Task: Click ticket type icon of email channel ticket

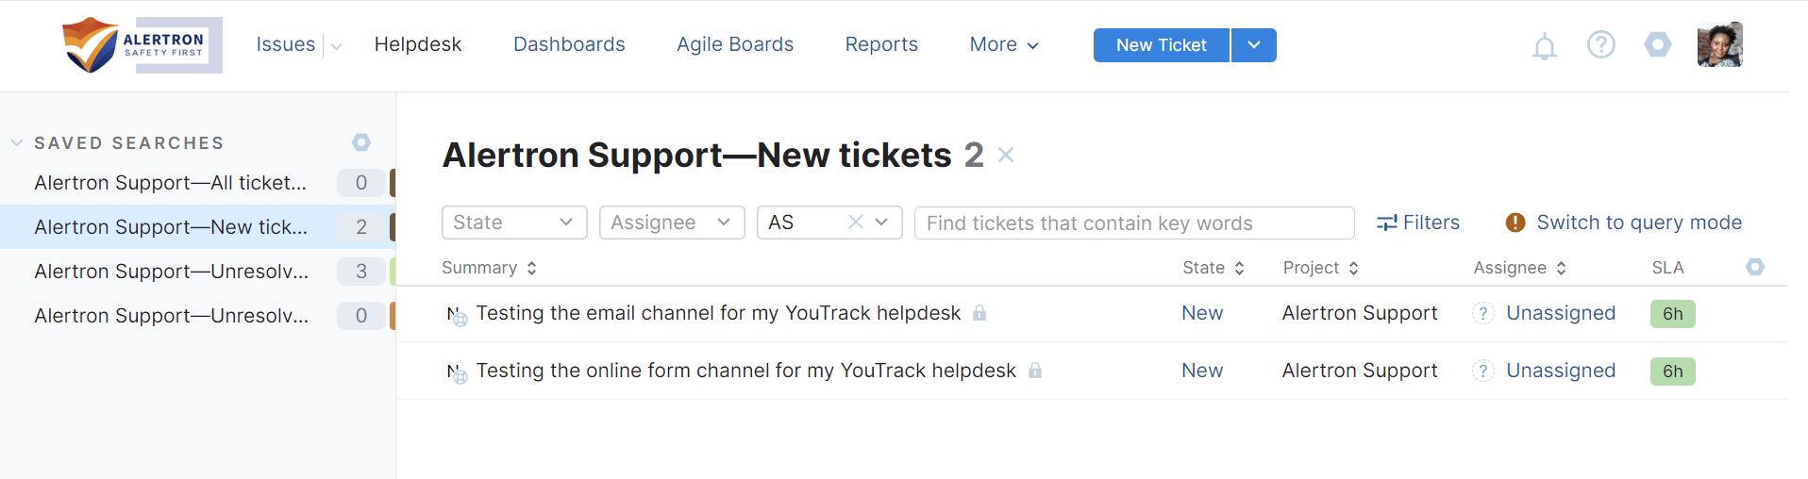Action: (457, 316)
